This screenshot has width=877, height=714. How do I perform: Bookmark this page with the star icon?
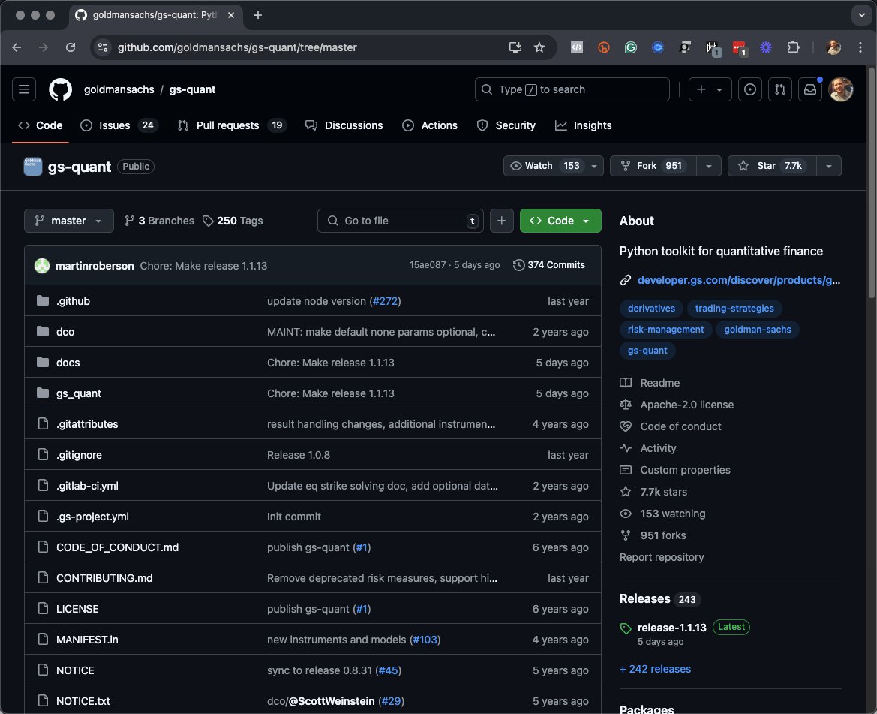(x=539, y=47)
